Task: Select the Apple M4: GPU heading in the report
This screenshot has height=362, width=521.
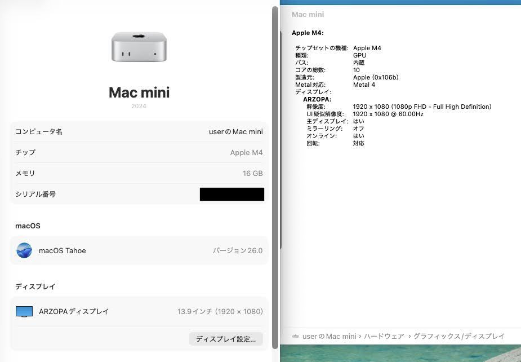Action: tap(305, 33)
